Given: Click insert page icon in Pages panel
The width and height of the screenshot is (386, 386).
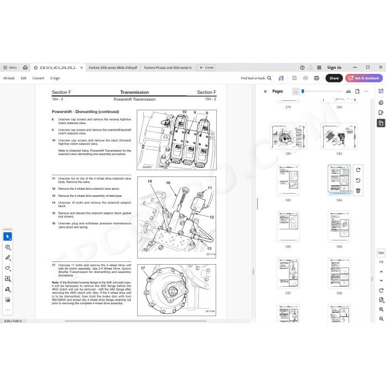Looking at the screenshot, I should tap(357, 92).
